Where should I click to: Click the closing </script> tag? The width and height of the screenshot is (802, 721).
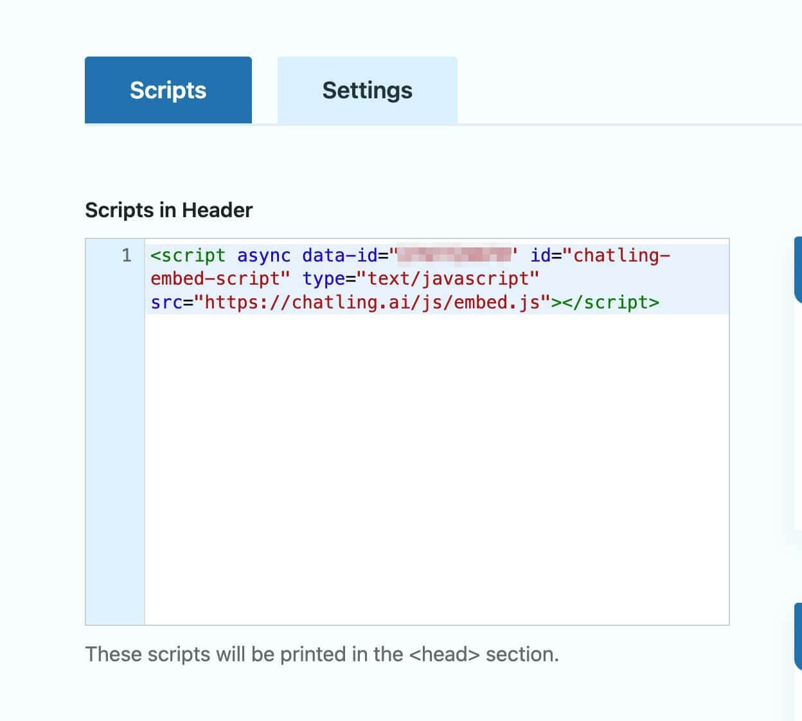point(608,301)
